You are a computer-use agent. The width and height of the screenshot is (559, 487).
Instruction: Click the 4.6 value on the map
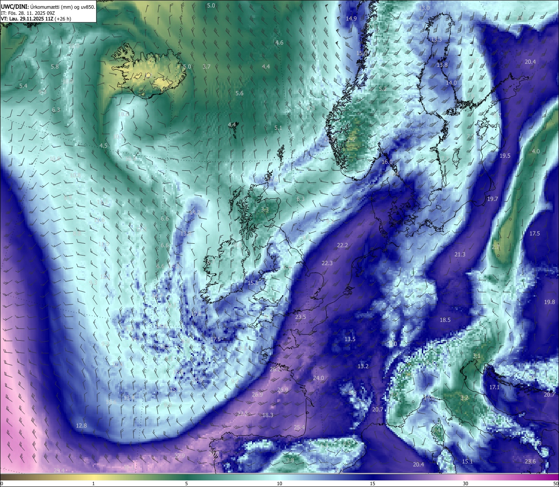[x=279, y=43]
